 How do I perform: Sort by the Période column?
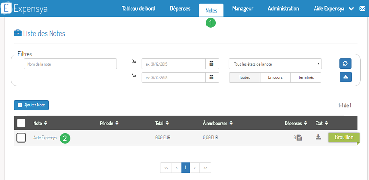click(109, 123)
